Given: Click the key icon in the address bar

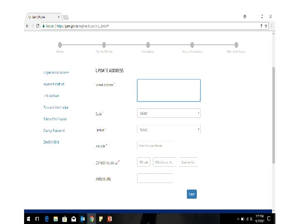Looking at the screenshot, I should (x=261, y=26).
